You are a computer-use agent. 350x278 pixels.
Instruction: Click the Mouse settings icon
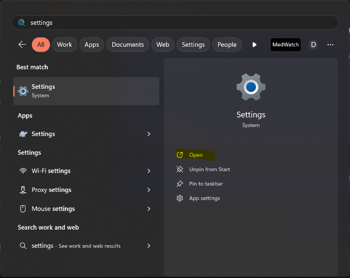click(23, 209)
